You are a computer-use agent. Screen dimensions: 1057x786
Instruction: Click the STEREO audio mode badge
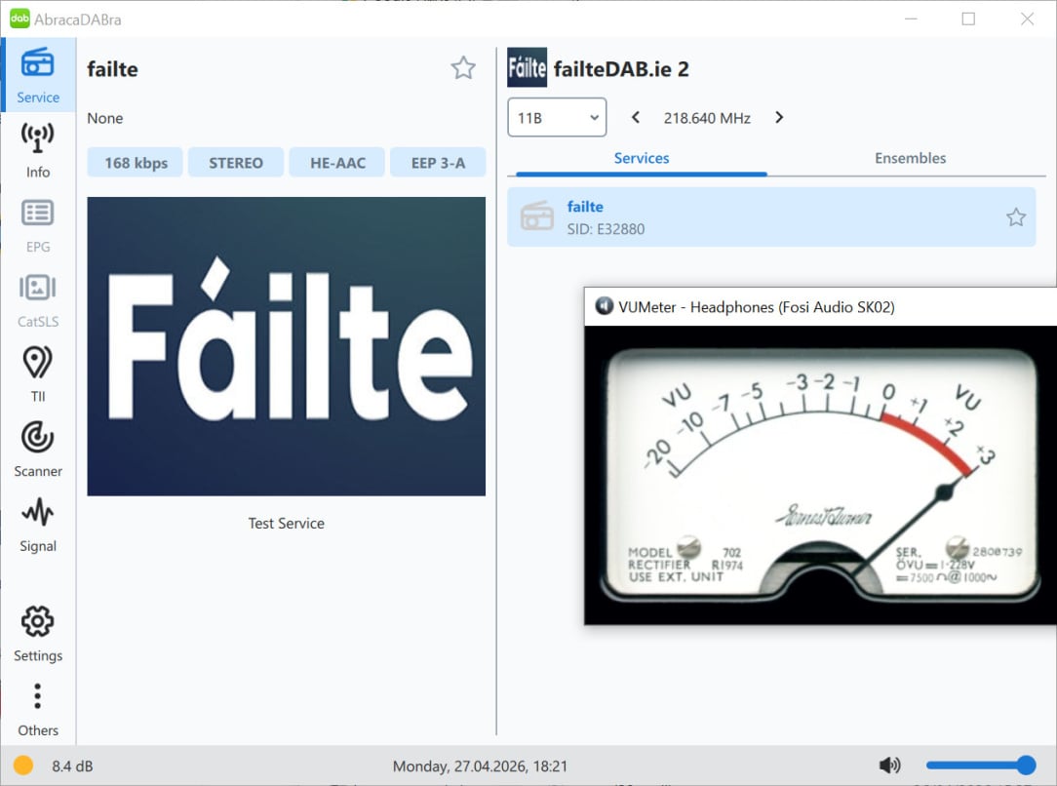click(x=236, y=163)
